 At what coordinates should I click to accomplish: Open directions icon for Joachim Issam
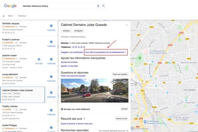point(51,59)
